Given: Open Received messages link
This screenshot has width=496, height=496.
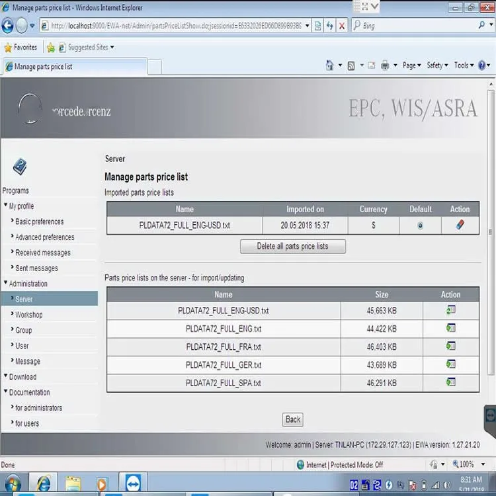Looking at the screenshot, I should (x=43, y=253).
